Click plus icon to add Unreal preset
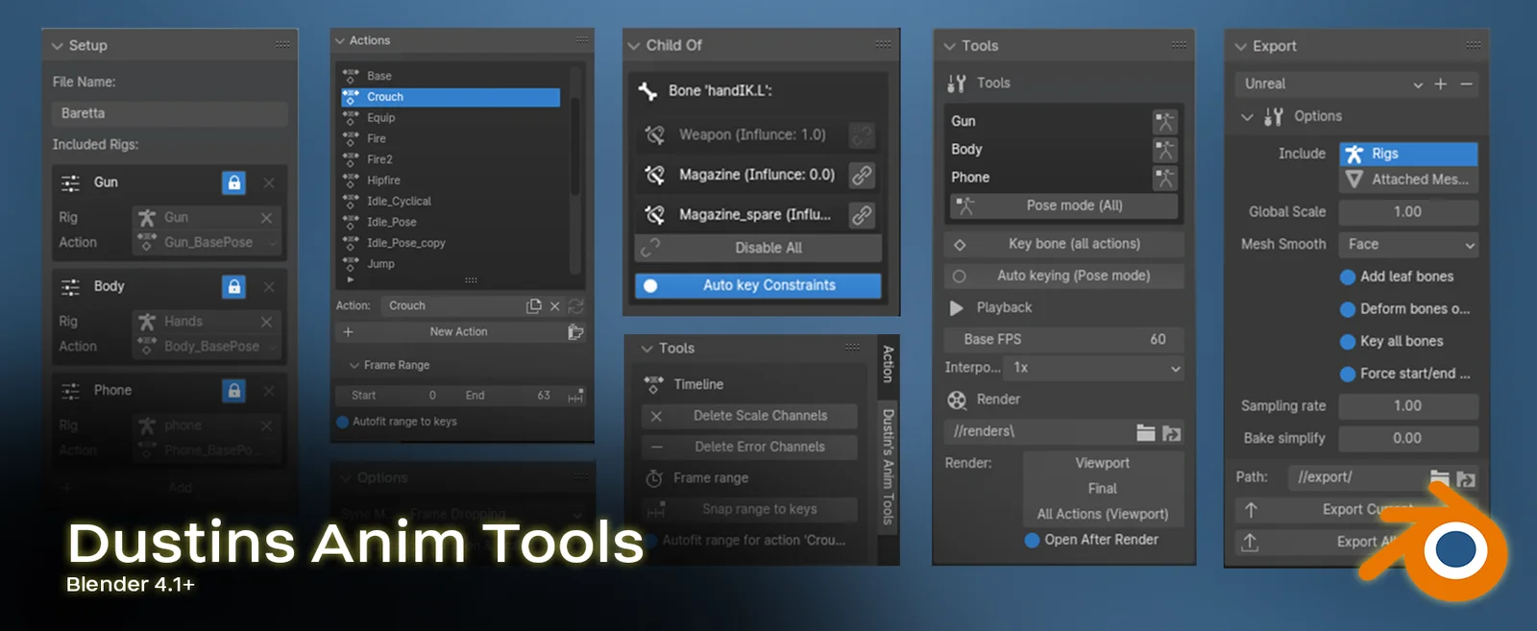This screenshot has width=1537, height=631. (1440, 85)
